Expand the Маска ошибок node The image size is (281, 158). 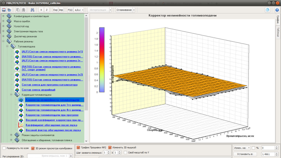click(x=3, y=21)
